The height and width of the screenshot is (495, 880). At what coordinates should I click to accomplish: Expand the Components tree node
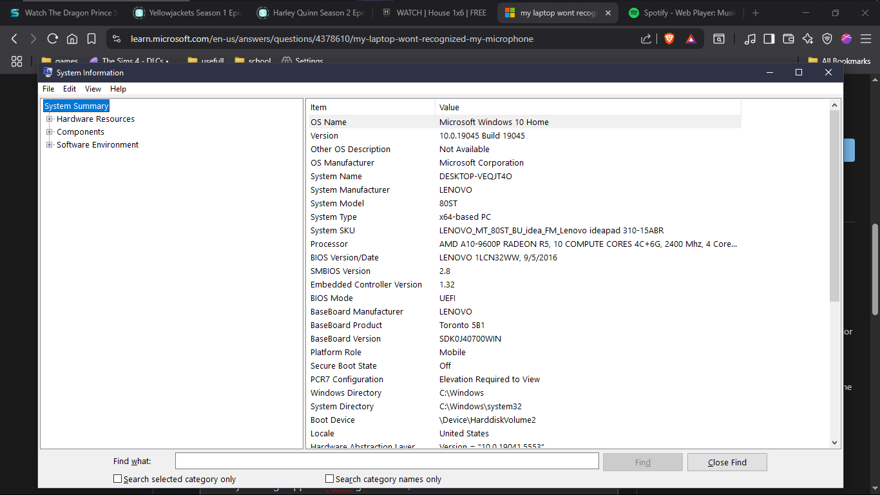tap(49, 131)
